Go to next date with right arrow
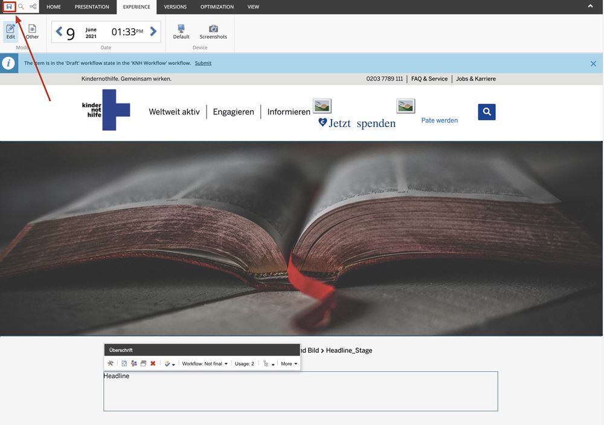Viewport: 604px width, 425px height. 153,31
